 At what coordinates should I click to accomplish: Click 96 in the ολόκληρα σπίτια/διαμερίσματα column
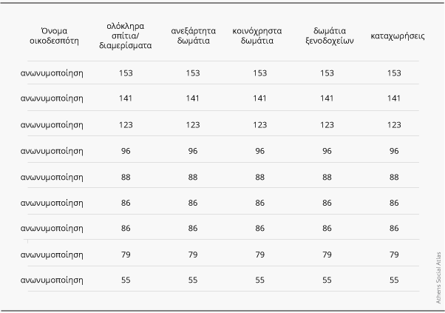point(126,150)
